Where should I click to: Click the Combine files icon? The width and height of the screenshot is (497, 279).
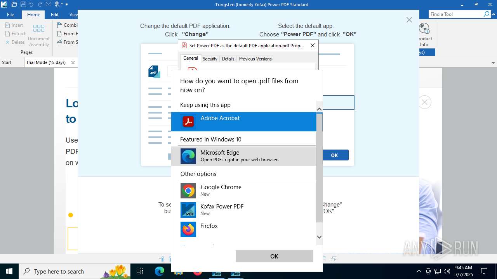(60, 25)
